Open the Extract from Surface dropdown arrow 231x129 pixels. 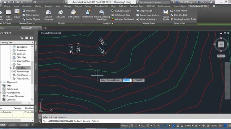click(160, 15)
